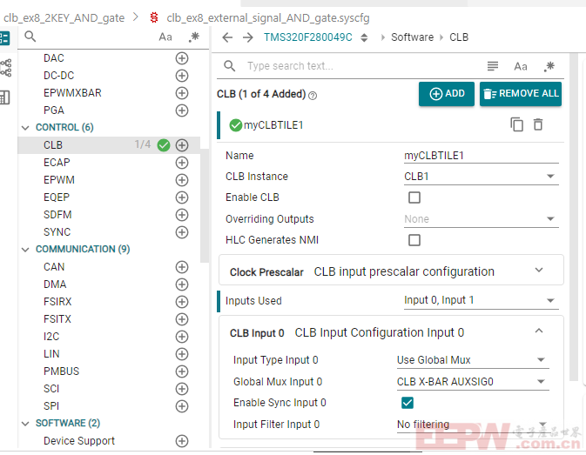The height and width of the screenshot is (455, 586).
Task: Click the module tree vertical scrollbar
Action: [x=205, y=206]
